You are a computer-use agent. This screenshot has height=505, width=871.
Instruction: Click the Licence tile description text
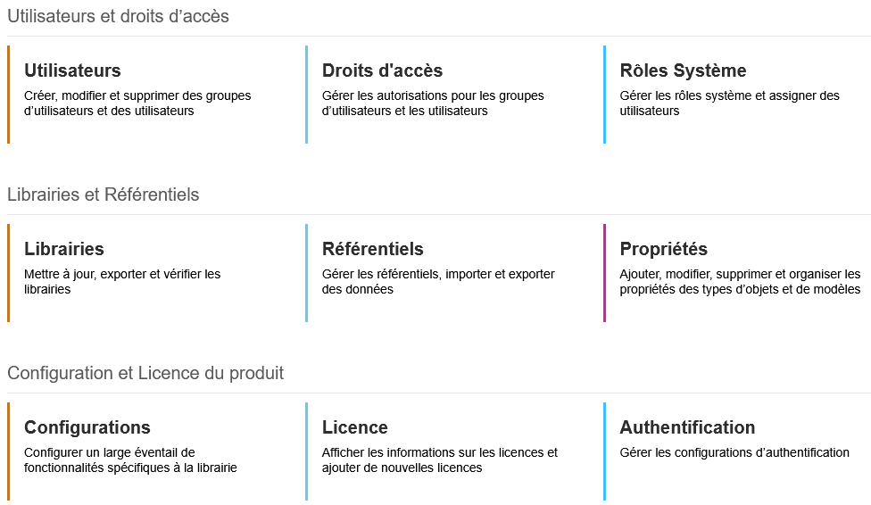point(439,460)
